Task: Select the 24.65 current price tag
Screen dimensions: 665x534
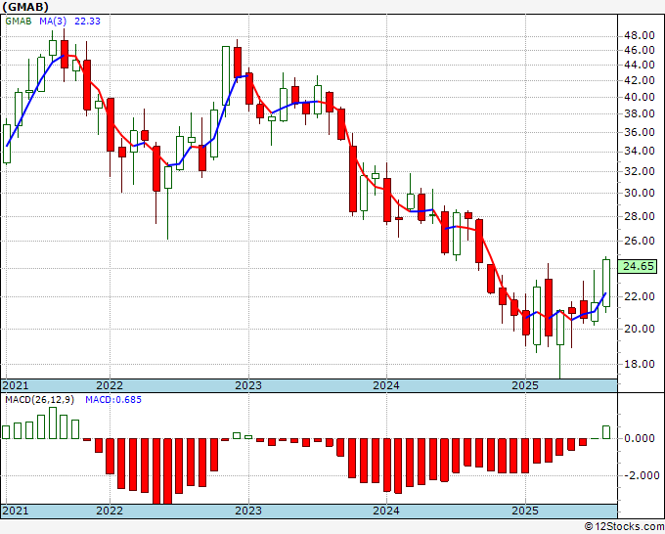Action: [639, 266]
